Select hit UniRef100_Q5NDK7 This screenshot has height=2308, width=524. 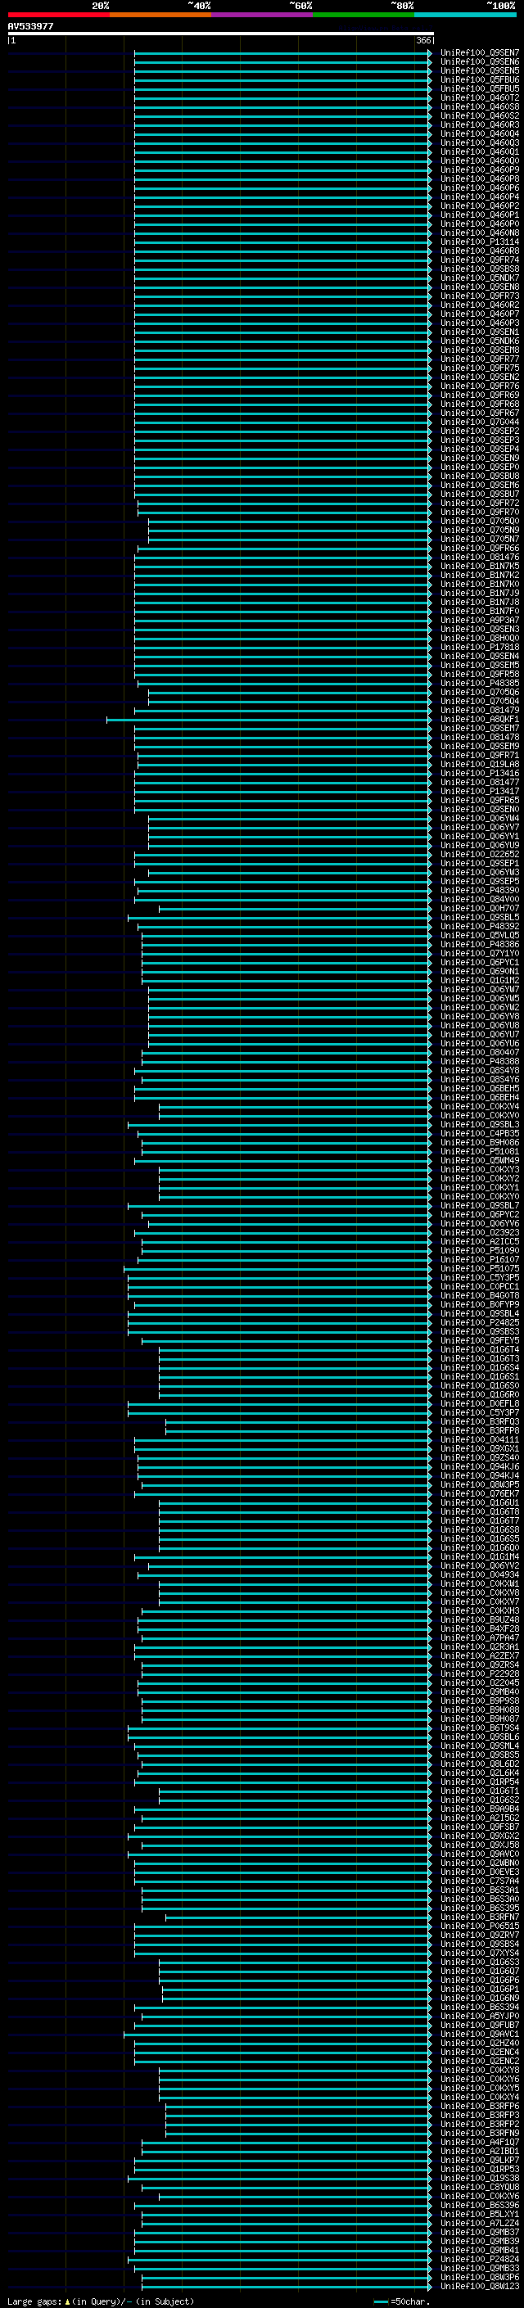pyautogui.click(x=480, y=278)
